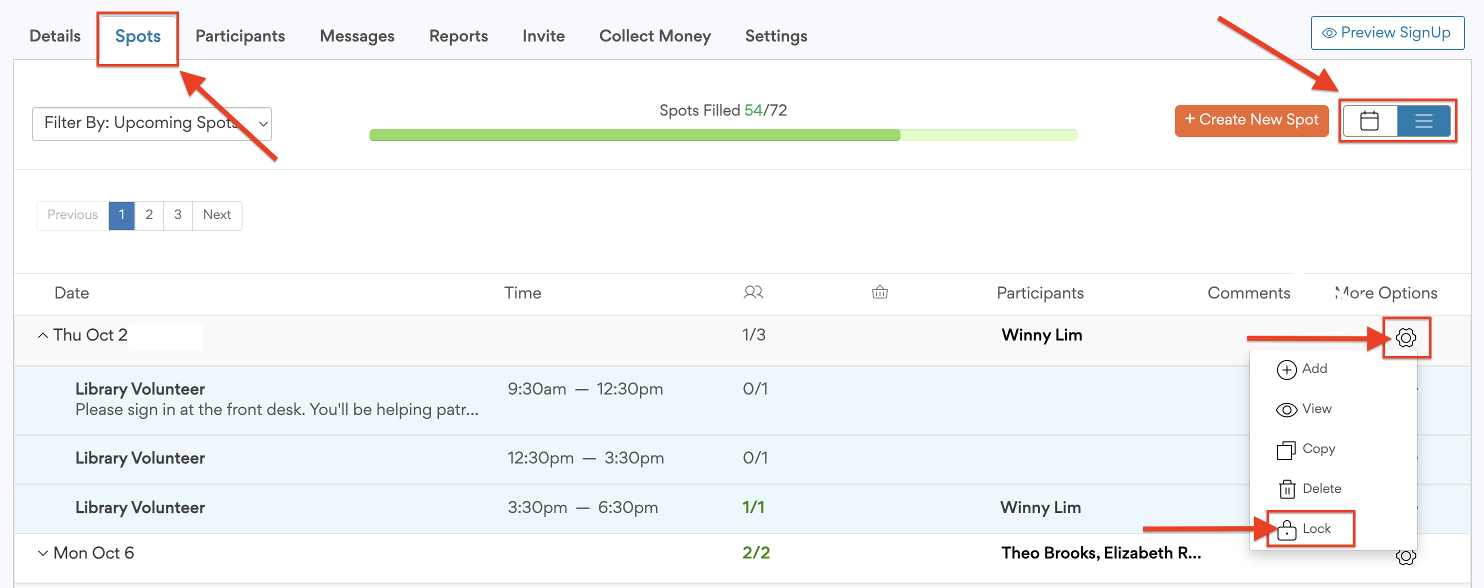Open the Filter By Upcoming Spots dropdown
1484x588 pixels.
[151, 123]
